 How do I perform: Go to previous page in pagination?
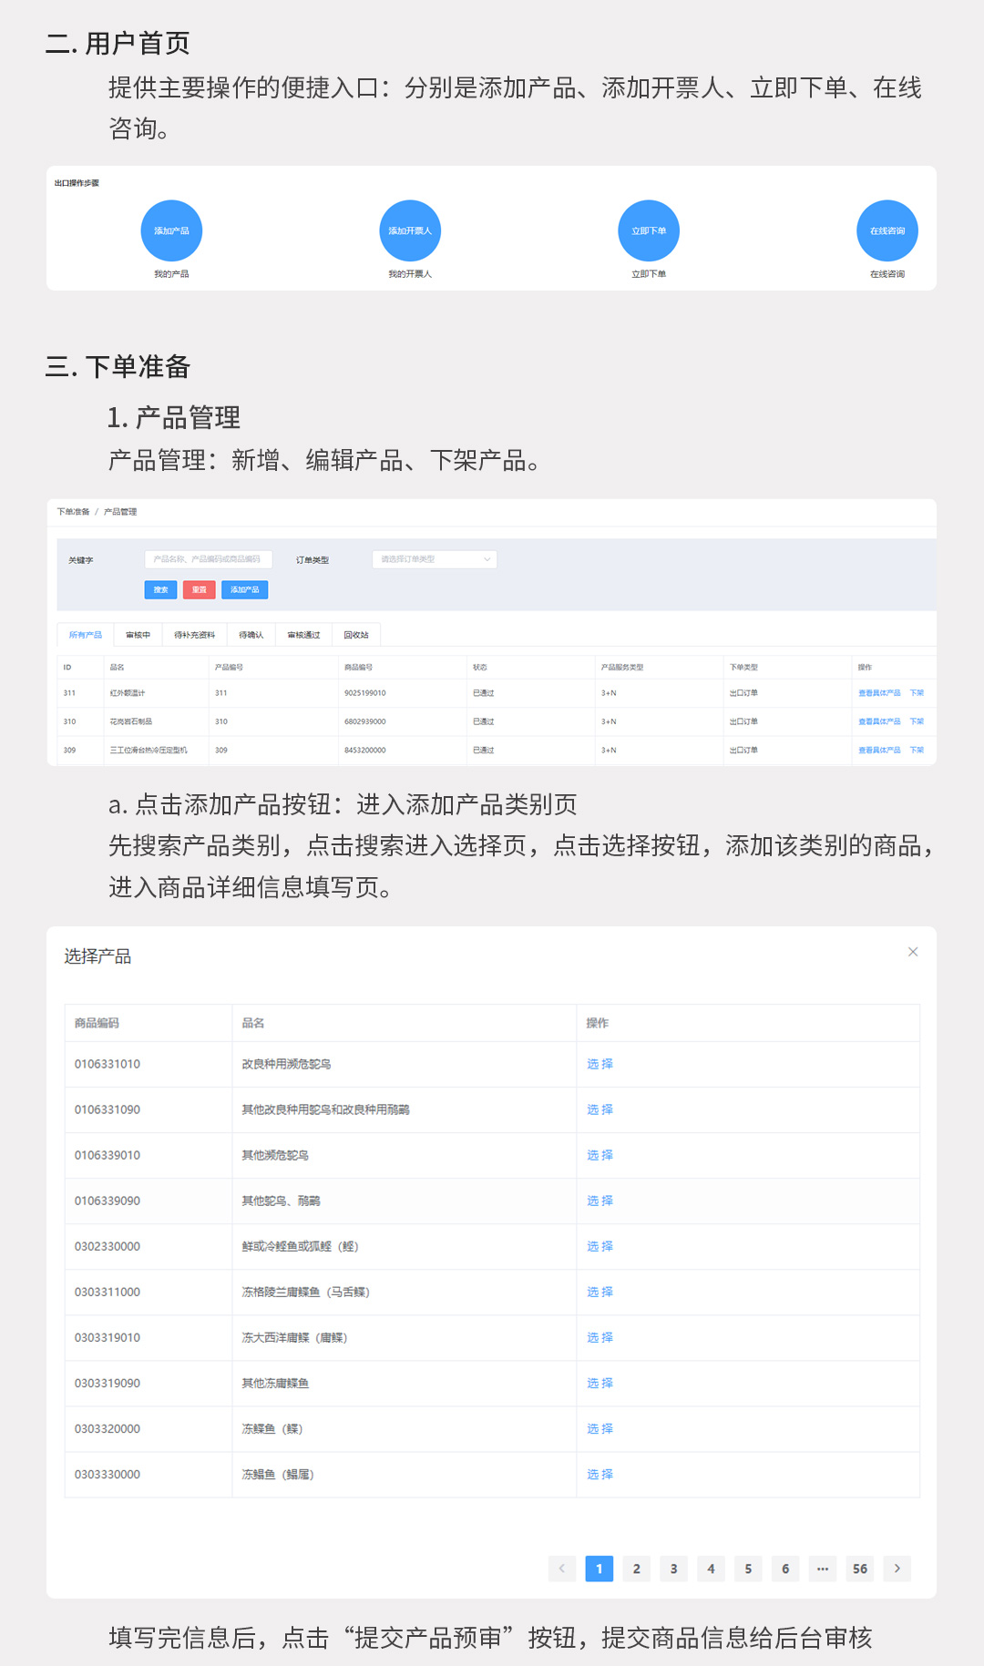(562, 1569)
